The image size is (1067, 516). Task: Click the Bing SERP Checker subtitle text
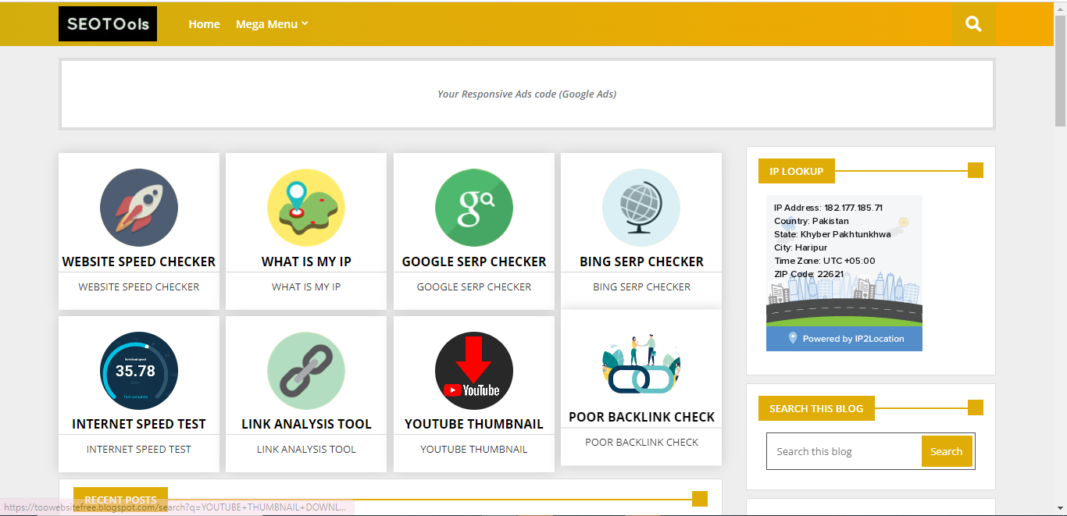641,286
